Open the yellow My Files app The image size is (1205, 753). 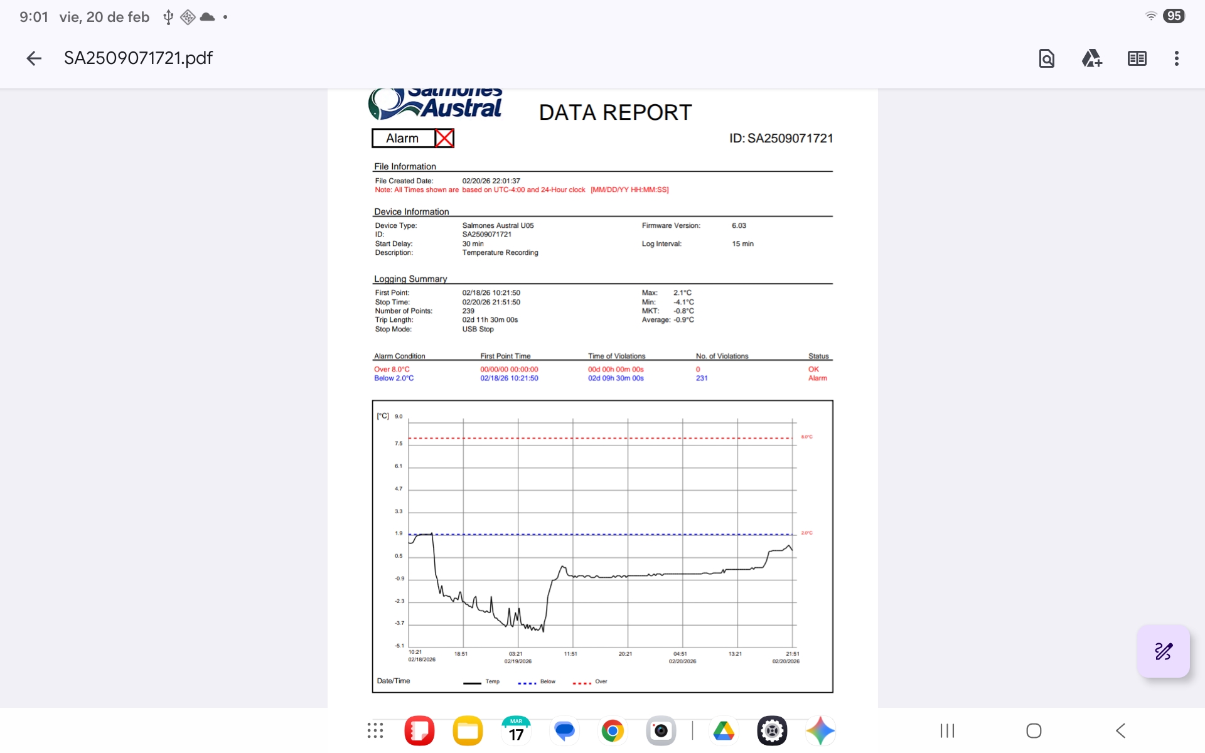(468, 730)
